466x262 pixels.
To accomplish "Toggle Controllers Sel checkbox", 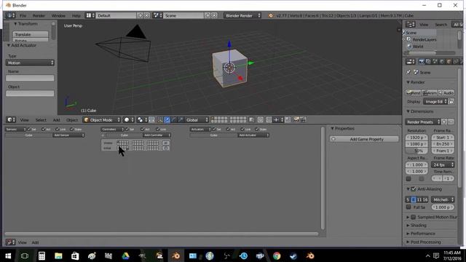I will 127,130.
